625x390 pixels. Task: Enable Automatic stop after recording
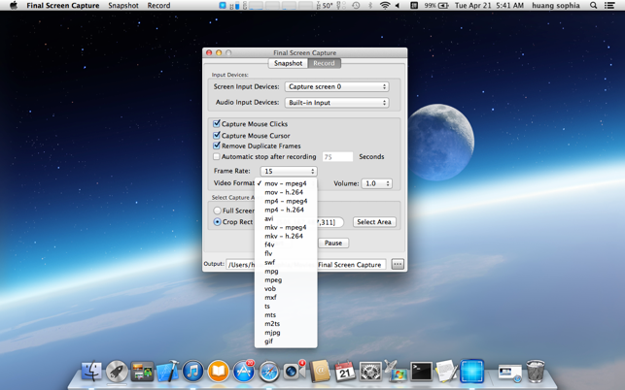217,156
